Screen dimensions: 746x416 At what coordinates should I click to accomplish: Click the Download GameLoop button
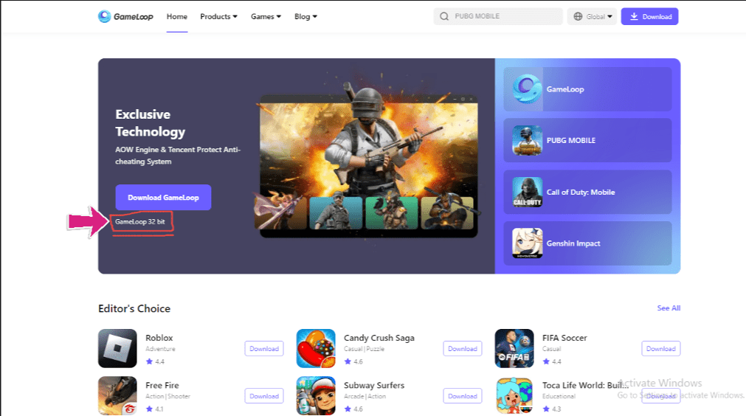(x=163, y=197)
